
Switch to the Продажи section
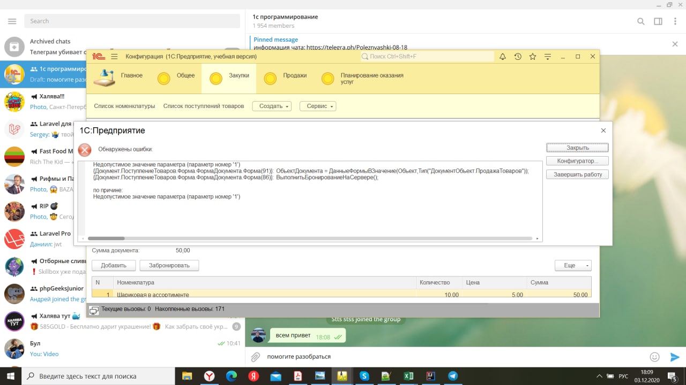pos(285,78)
